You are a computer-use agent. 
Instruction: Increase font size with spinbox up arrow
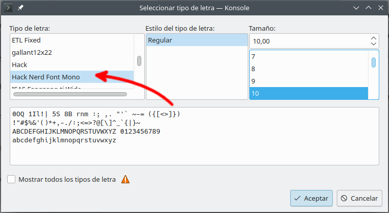tap(373, 38)
